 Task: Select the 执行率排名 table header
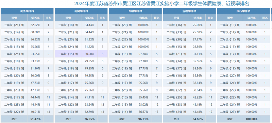click(x=243, y=11)
